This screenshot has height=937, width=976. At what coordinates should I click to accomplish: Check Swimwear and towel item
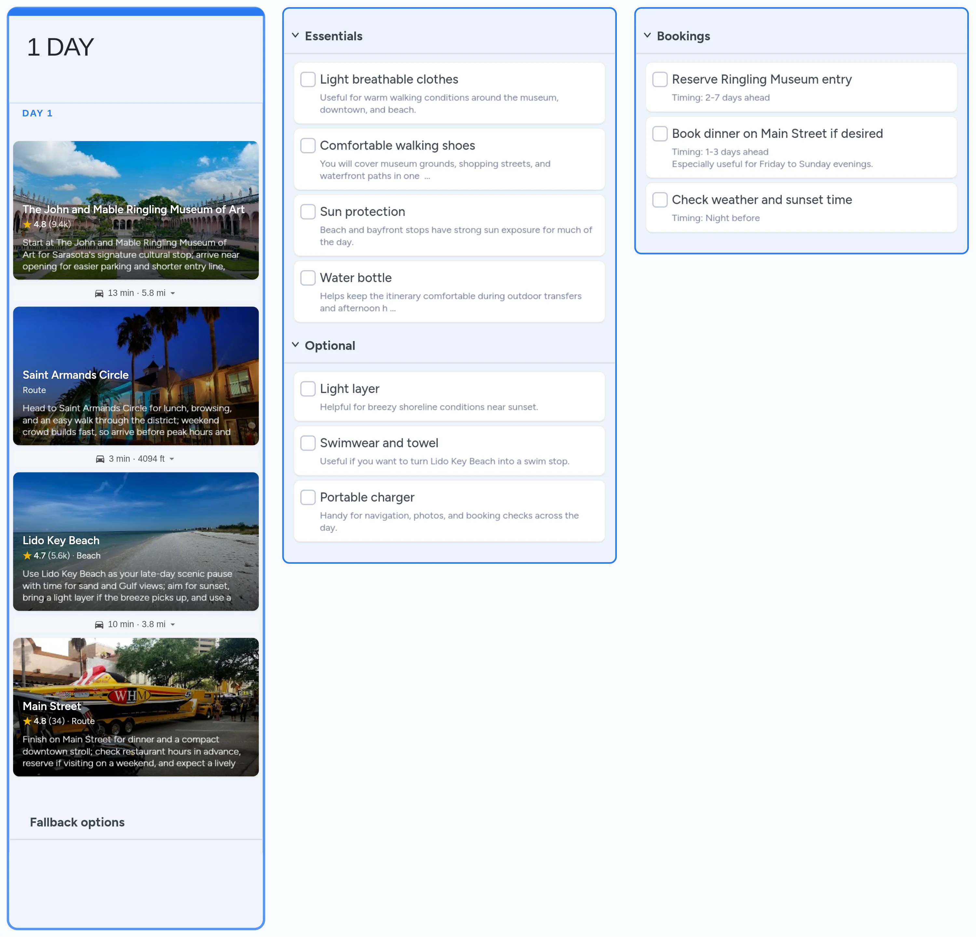tap(308, 443)
